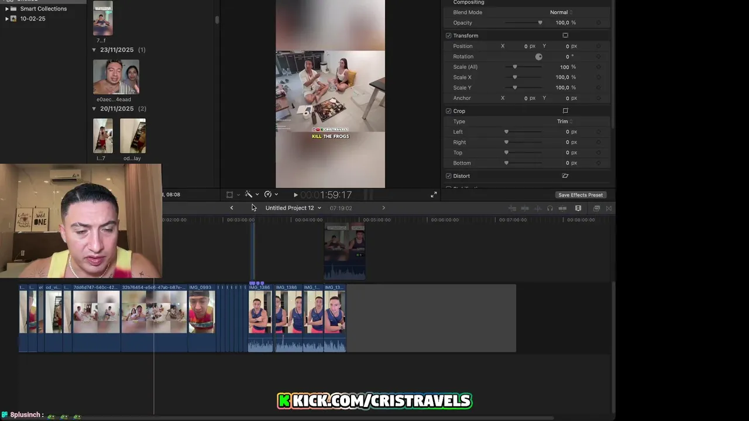Expand the 10-02-25 event
This screenshot has height=421, width=749.
click(6, 19)
